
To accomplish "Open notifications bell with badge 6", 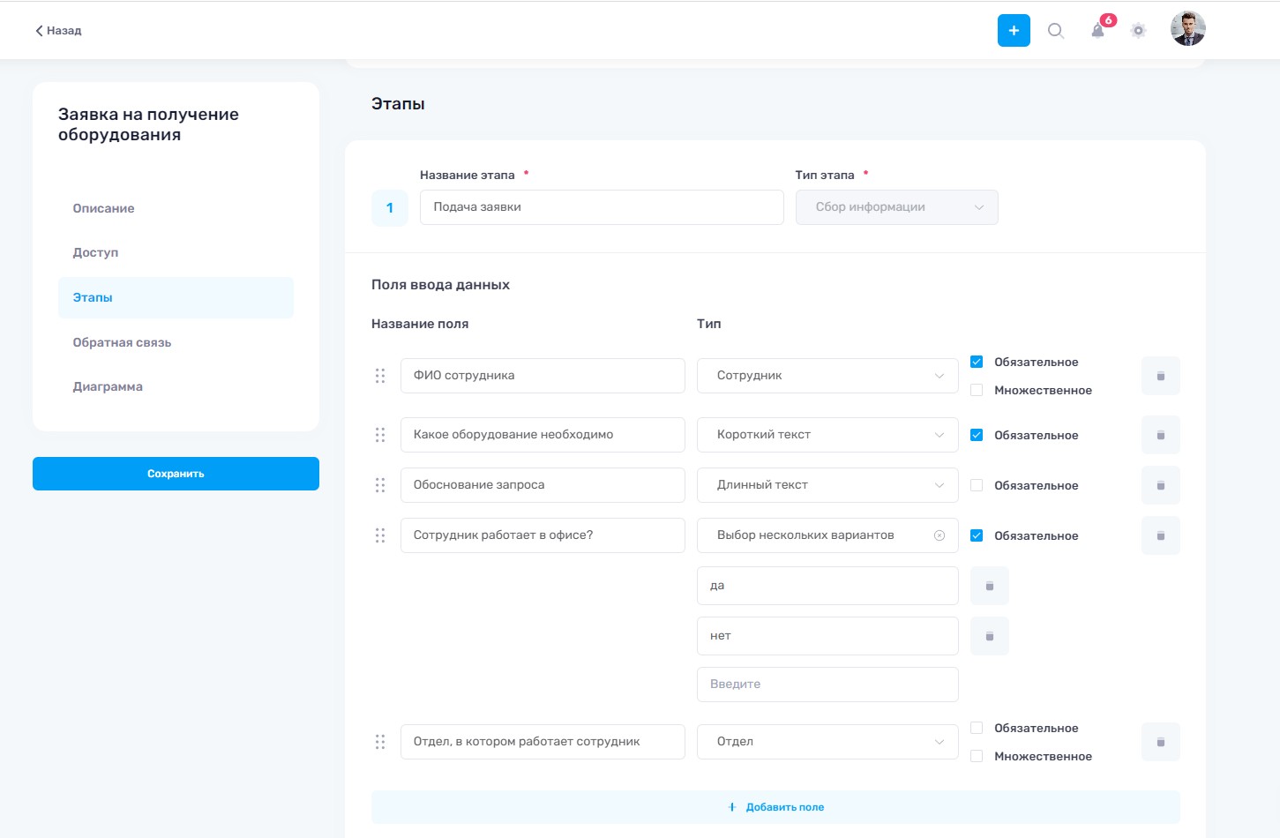I will pos(1098,31).
